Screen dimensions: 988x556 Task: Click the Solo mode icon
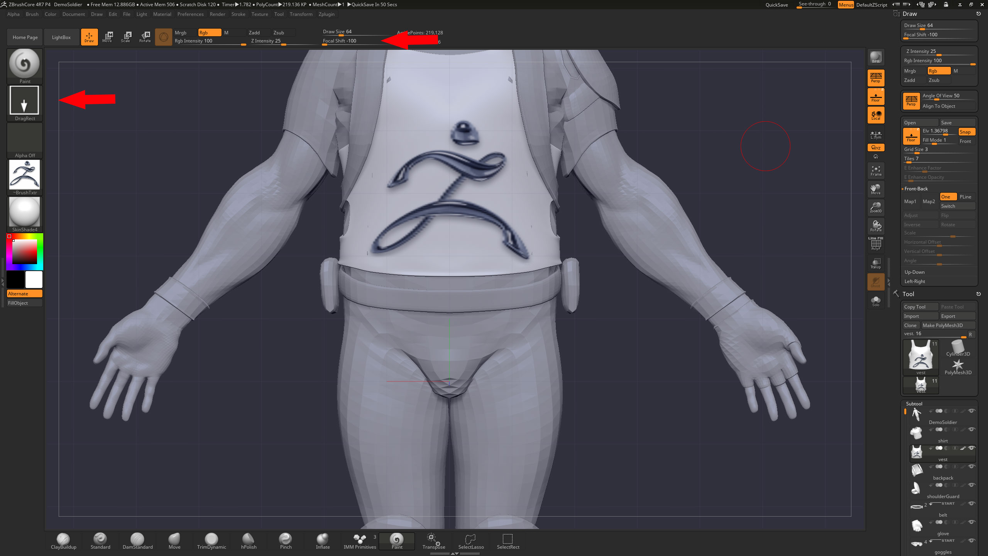point(876,301)
